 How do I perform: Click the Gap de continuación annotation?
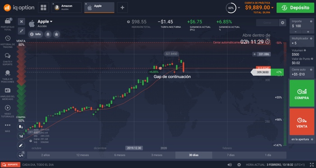click(172, 76)
